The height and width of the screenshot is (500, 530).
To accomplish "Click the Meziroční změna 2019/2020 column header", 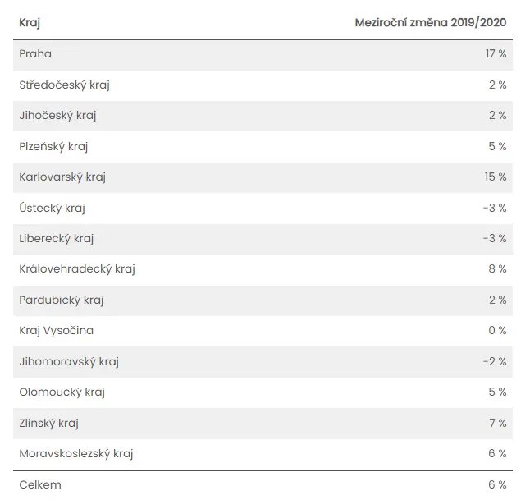I will [430, 23].
